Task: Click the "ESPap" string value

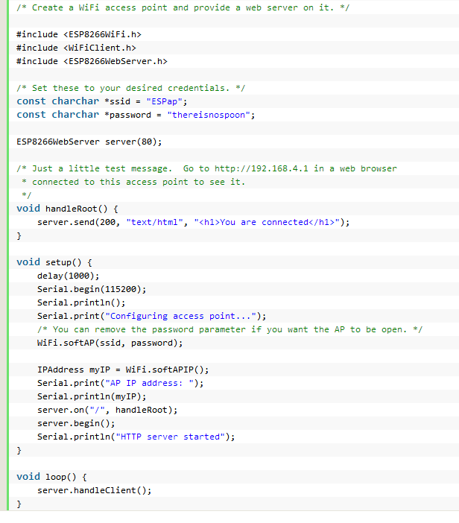Action: pos(164,101)
